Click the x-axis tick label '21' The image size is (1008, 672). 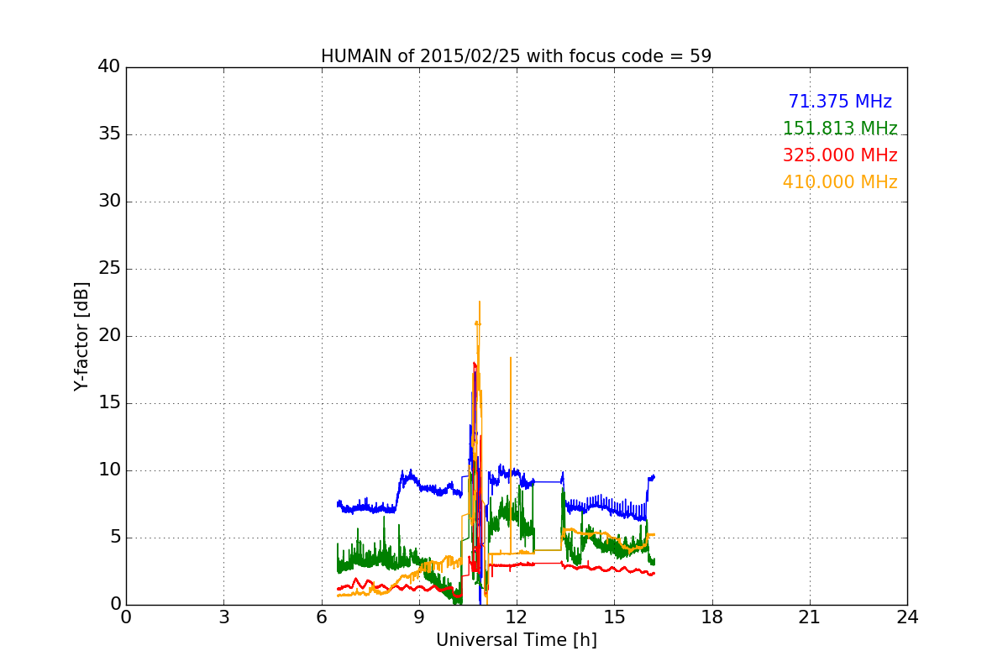tap(810, 617)
